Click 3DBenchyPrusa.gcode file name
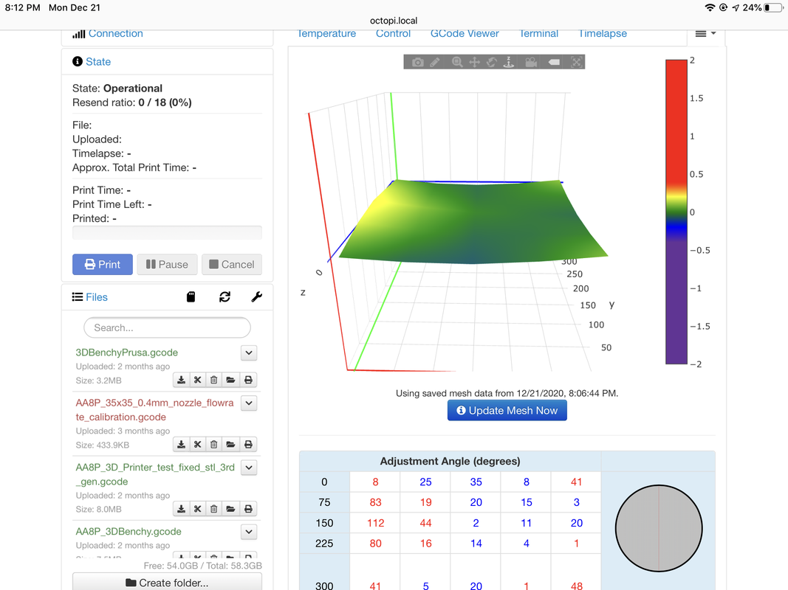 tap(126, 353)
